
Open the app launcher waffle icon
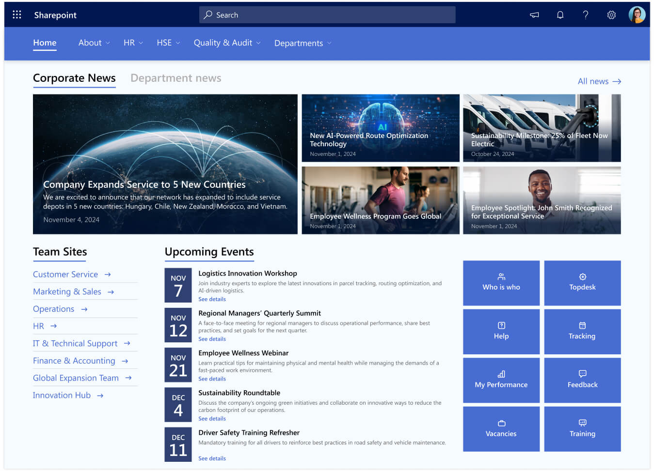[x=17, y=15]
